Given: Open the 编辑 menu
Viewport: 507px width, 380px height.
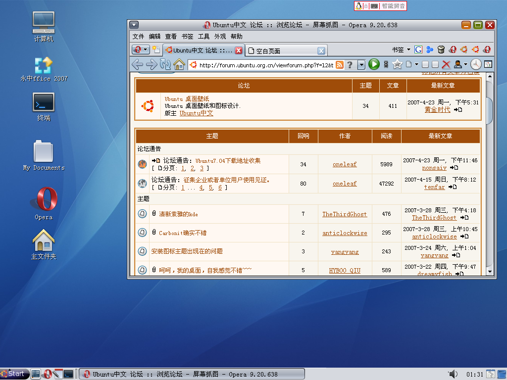Looking at the screenshot, I should point(154,37).
